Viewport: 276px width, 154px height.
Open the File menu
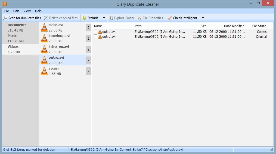[7, 11]
